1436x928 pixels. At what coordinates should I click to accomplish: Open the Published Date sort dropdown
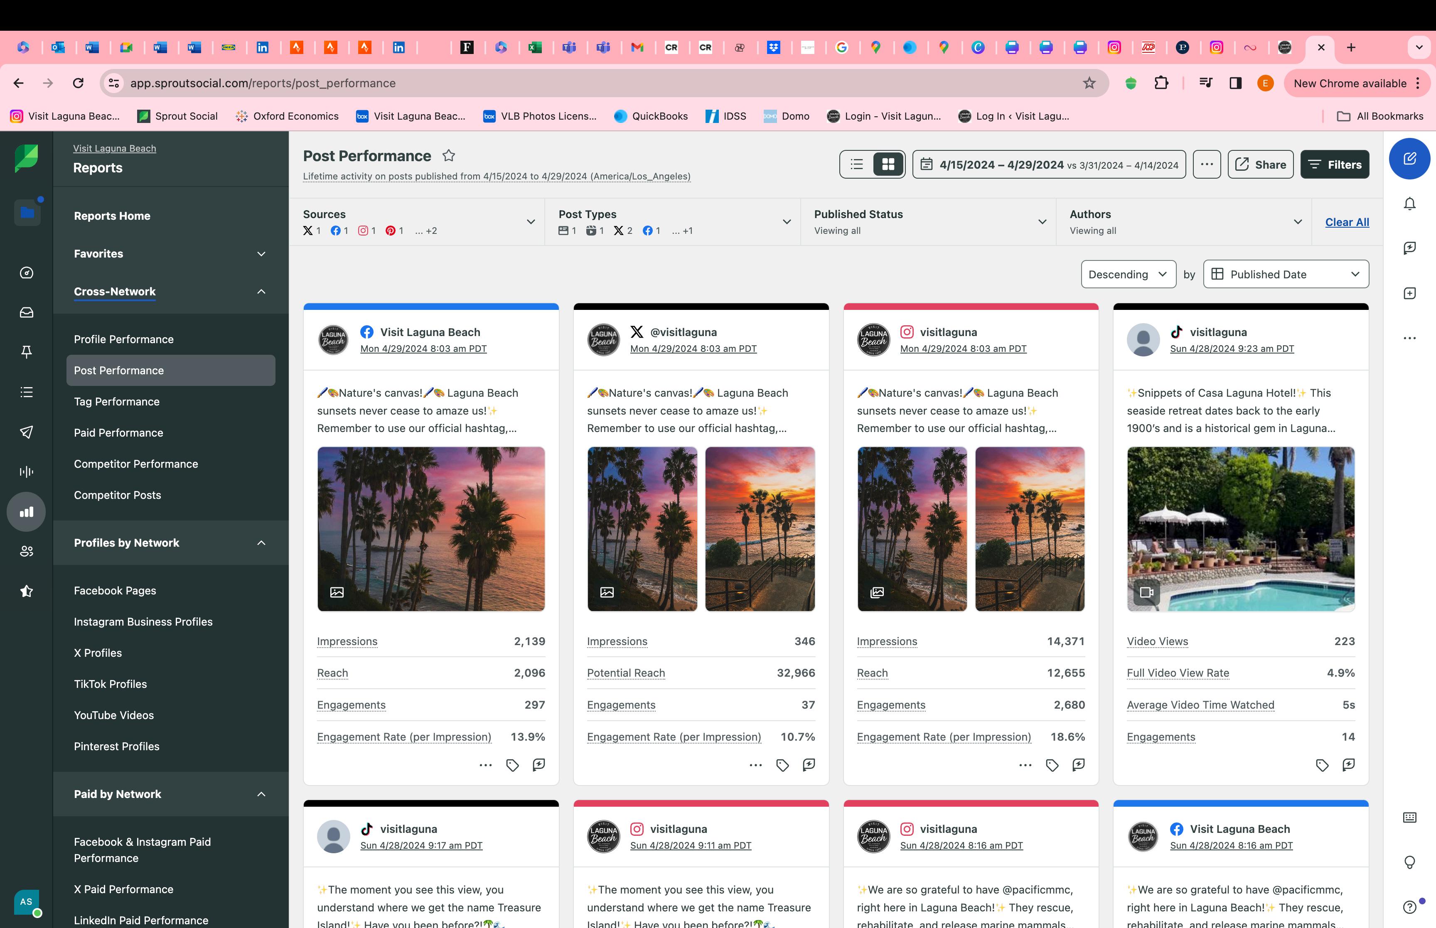[x=1285, y=274]
